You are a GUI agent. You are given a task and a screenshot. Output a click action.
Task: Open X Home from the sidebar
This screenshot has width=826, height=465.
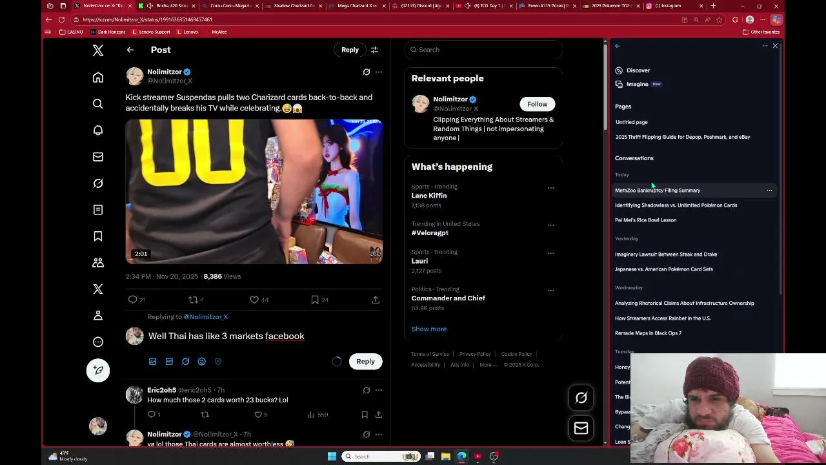[98, 77]
